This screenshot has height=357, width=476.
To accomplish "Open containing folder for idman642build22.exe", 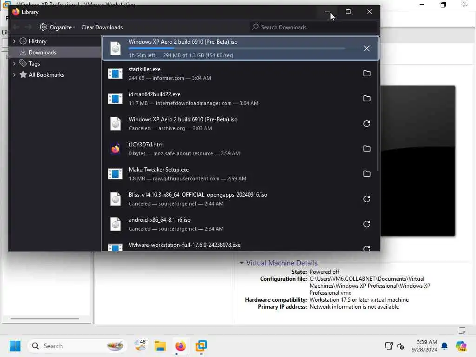I will point(367,99).
